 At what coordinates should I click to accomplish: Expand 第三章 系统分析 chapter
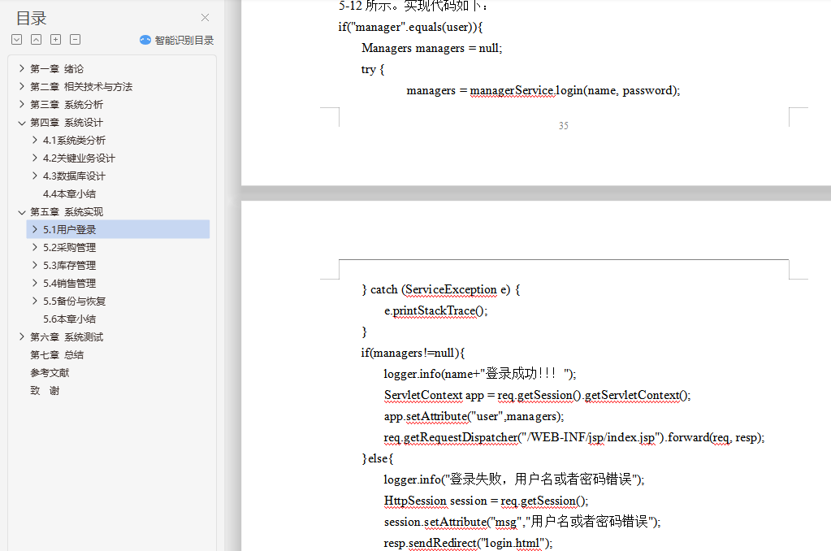(22, 105)
